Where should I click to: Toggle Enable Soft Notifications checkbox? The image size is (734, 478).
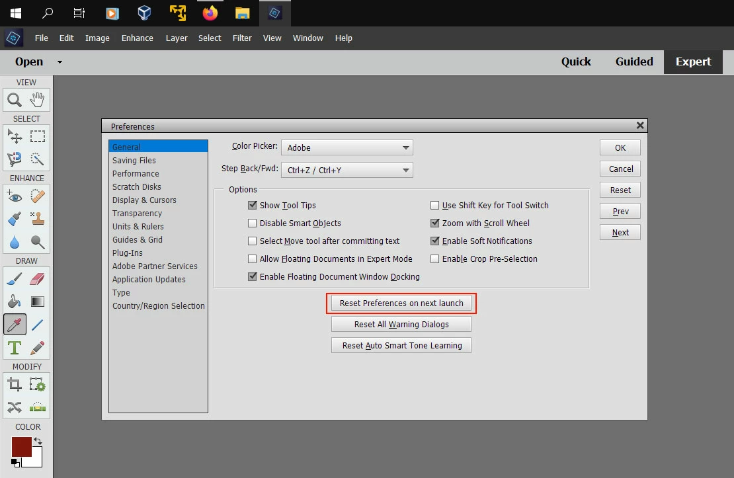pyautogui.click(x=435, y=241)
